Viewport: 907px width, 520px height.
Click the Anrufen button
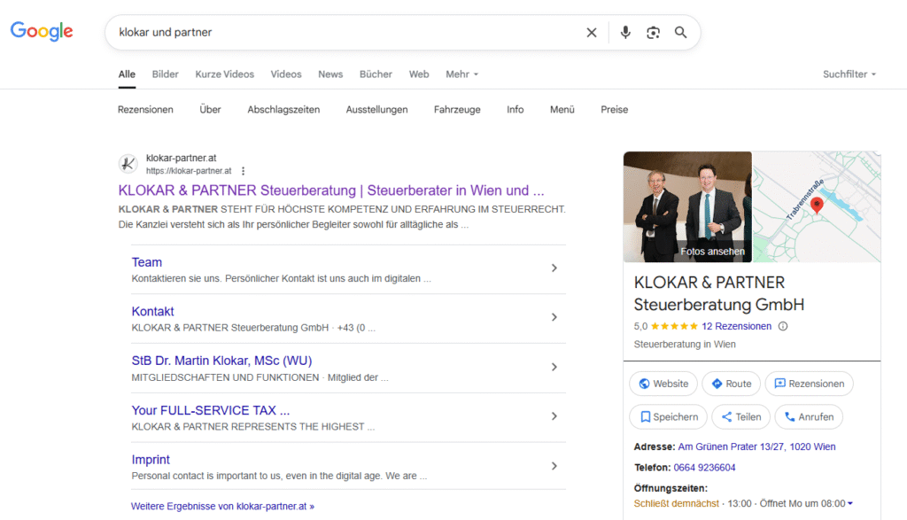click(809, 416)
